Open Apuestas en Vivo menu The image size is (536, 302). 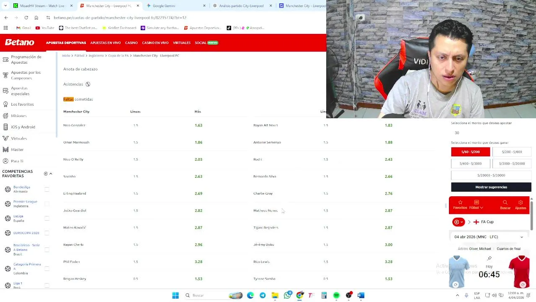(x=106, y=43)
